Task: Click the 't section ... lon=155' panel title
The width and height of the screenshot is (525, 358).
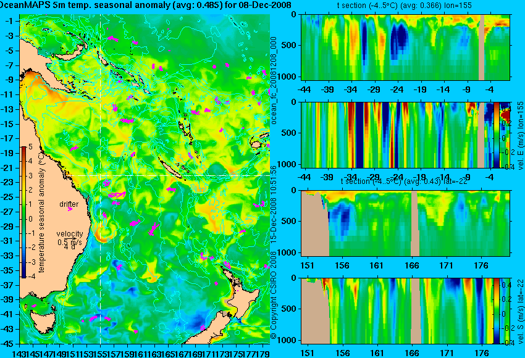Action: click(x=404, y=6)
